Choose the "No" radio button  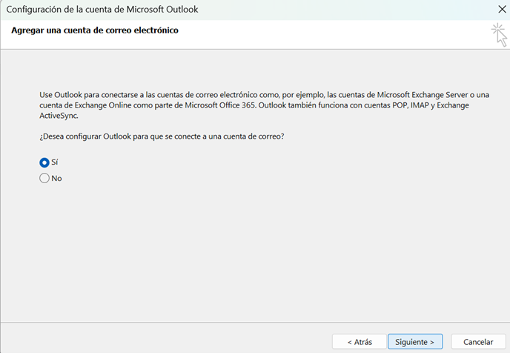(44, 178)
